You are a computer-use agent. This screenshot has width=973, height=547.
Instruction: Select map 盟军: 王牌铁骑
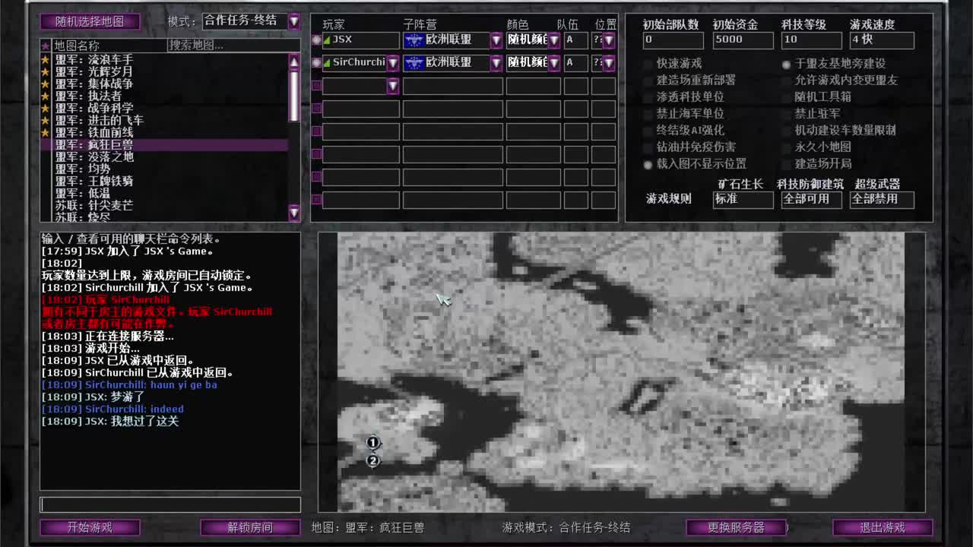point(163,181)
